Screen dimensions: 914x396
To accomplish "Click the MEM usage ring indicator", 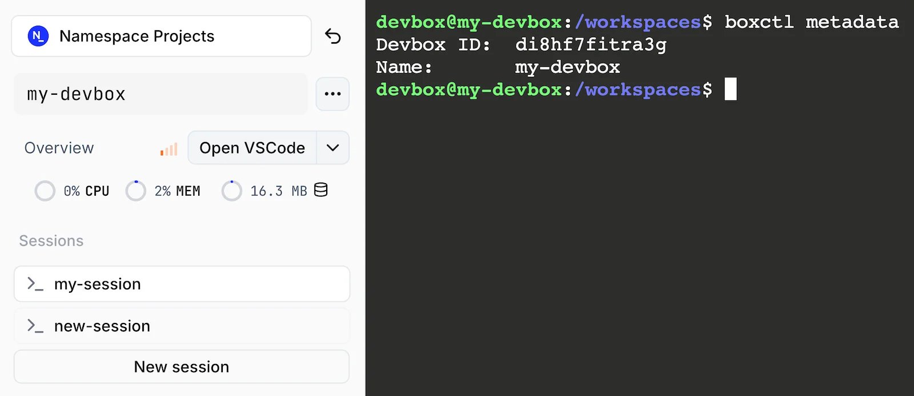I will click(x=136, y=191).
